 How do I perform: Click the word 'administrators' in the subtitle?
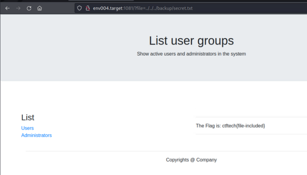pos(201,54)
